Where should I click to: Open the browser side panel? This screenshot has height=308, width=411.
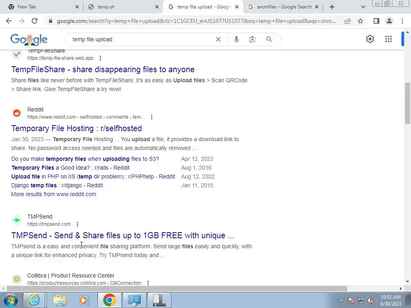pos(376,21)
